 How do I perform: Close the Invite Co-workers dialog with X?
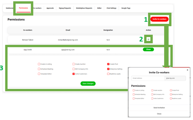[x=187, y=70]
